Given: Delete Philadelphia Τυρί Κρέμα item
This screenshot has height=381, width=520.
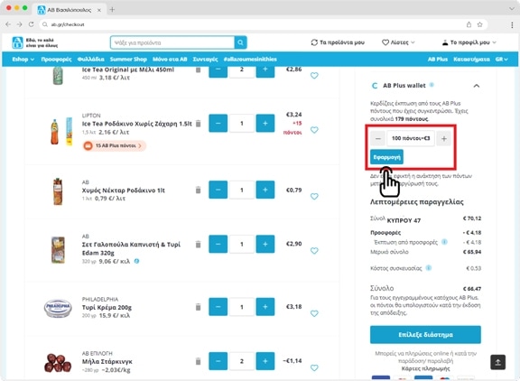Looking at the screenshot, I should [198, 307].
